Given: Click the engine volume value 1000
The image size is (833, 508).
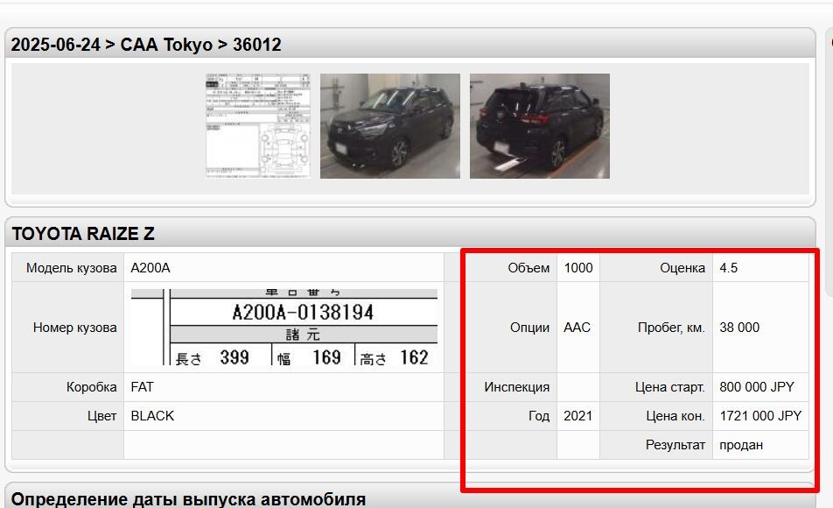Looking at the screenshot, I should pos(578,268).
